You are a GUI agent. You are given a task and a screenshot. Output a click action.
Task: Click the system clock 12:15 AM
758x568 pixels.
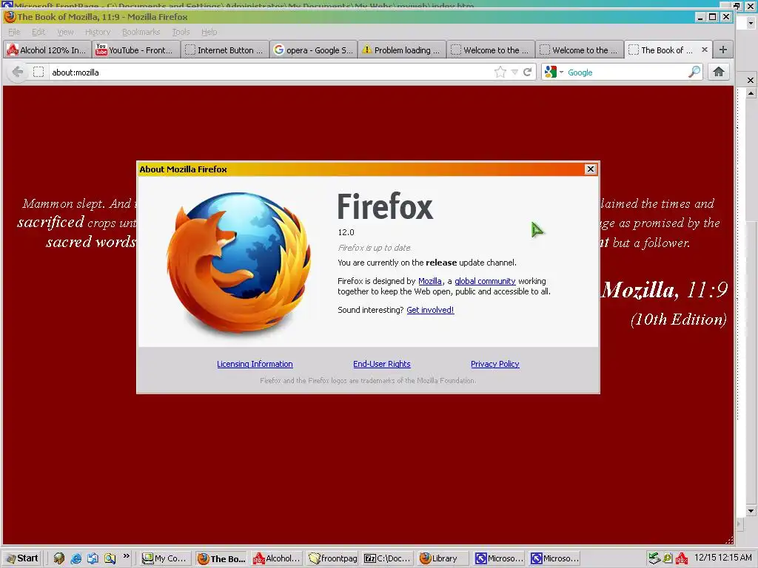(722, 558)
